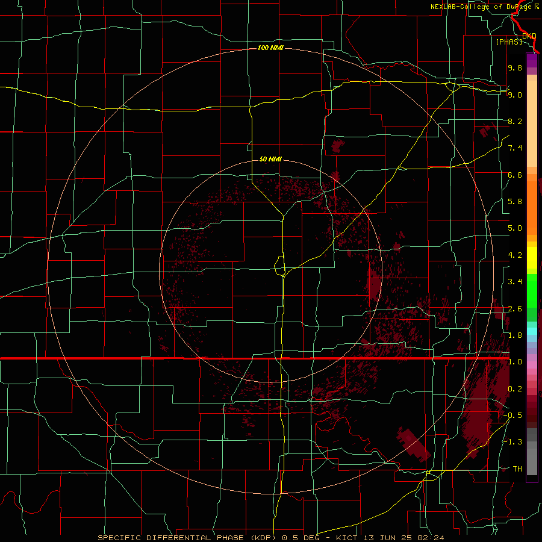The image size is (542, 542).
Task: Pick the pink band of the color scale
Action: [532, 365]
